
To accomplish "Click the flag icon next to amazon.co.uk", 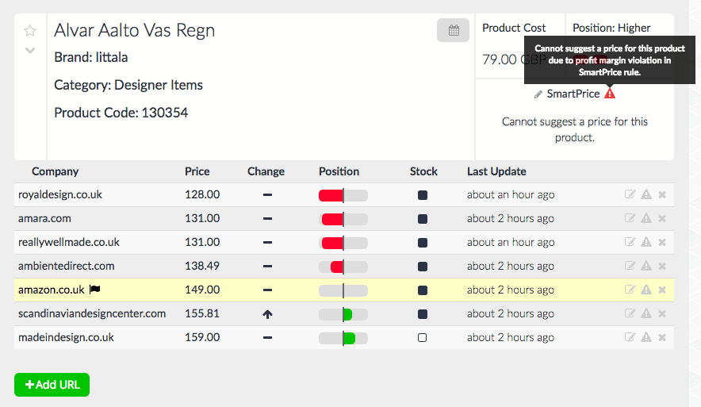I will pos(94,290).
